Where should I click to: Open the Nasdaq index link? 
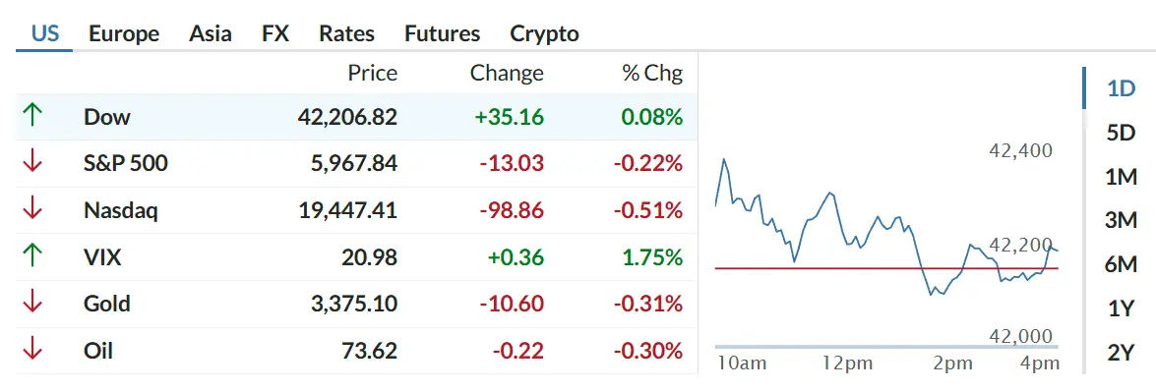(x=121, y=210)
